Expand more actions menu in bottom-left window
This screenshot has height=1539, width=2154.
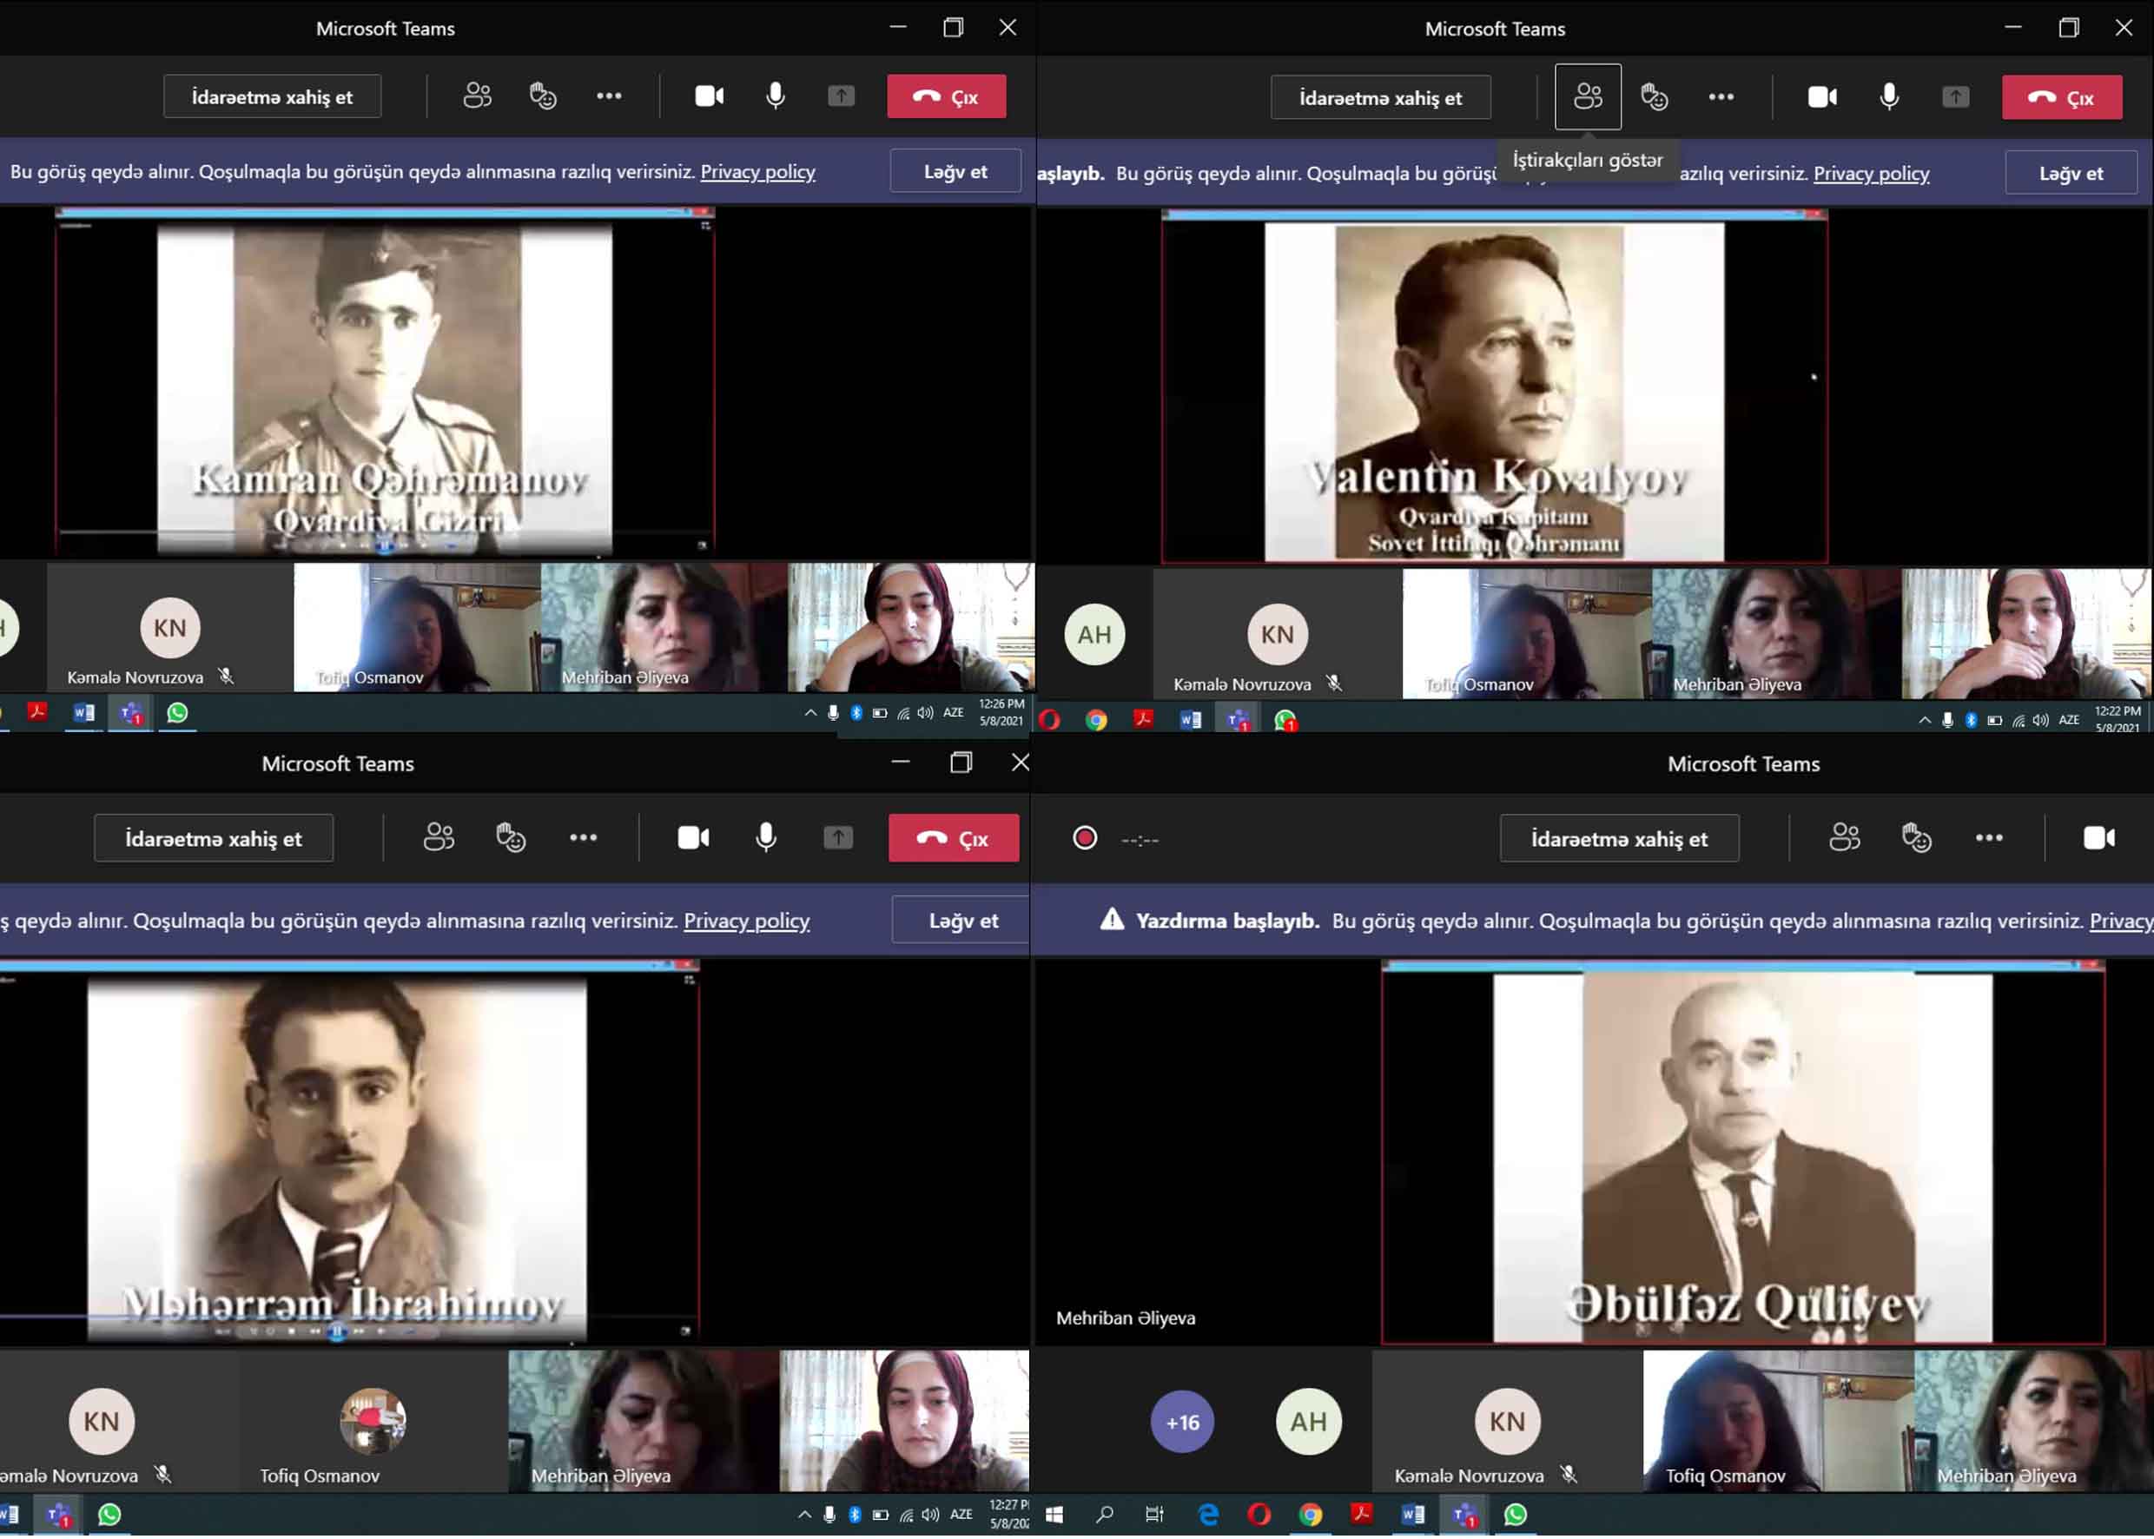[x=583, y=836]
